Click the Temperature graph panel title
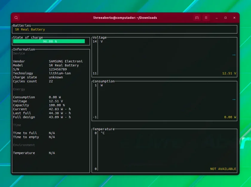This screenshot has width=251, height=187. (104, 129)
